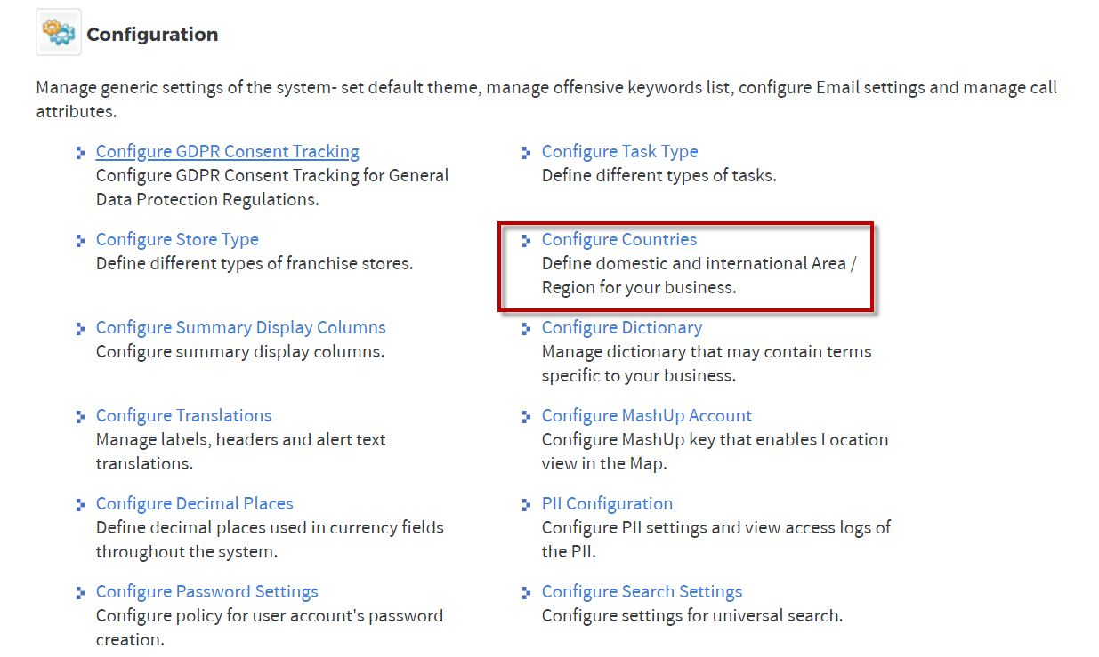Open Configure Search Settings link
Screen dimensions: 1099x657
642,592
